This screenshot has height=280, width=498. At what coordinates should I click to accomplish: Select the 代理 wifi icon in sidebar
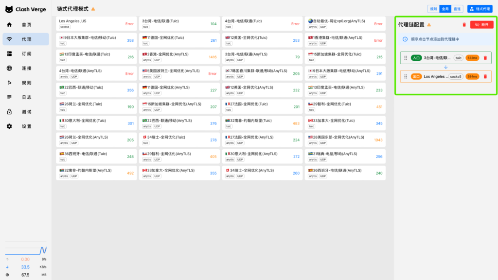[9, 39]
